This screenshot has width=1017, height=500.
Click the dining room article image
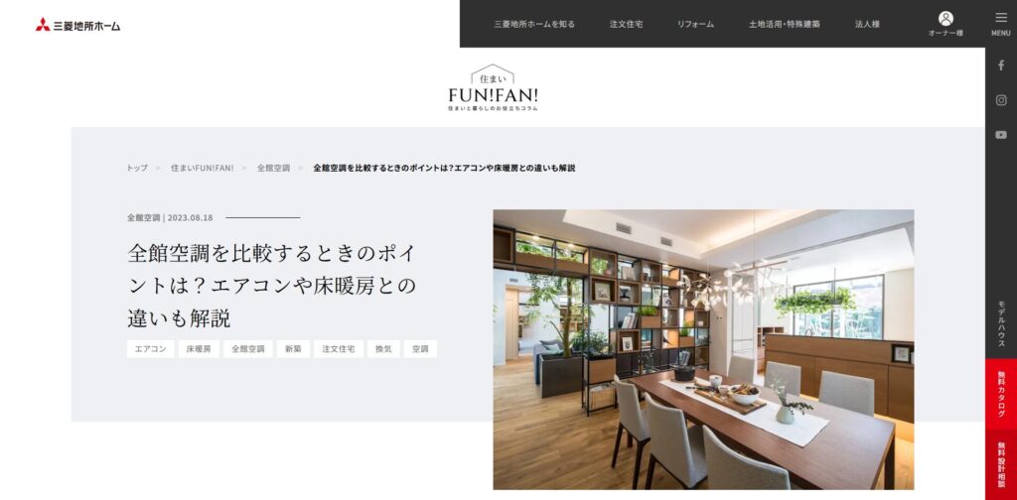tap(703, 349)
